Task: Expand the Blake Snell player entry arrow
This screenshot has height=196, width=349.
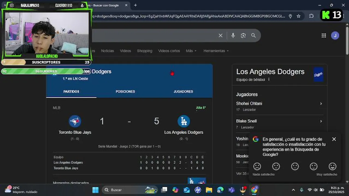Action: [321, 121]
